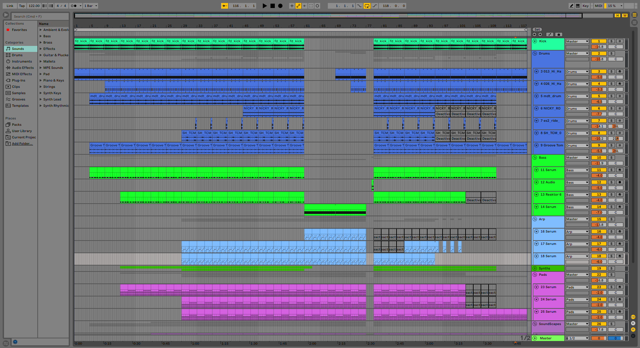Click the Capture MIDI button
Screen dimensions: 640x348
coord(311,6)
